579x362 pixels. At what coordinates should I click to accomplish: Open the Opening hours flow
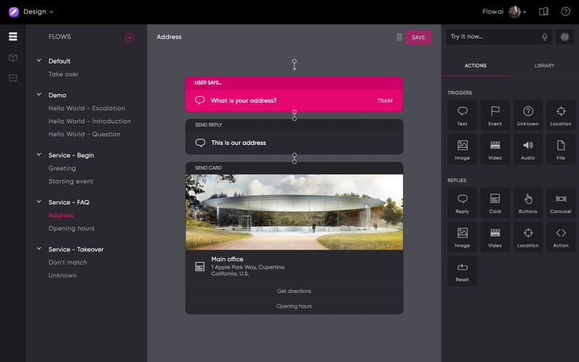(71, 228)
